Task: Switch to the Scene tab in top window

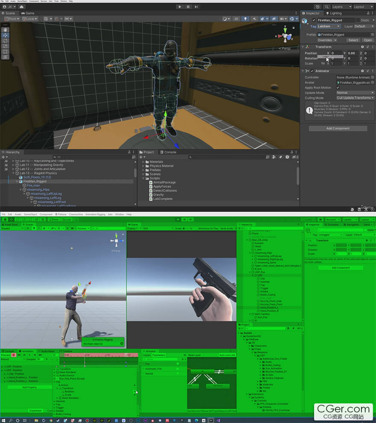Action: point(9,13)
